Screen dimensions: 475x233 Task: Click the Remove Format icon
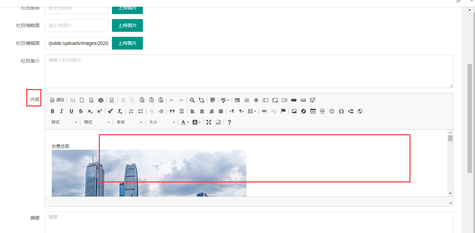click(120, 111)
